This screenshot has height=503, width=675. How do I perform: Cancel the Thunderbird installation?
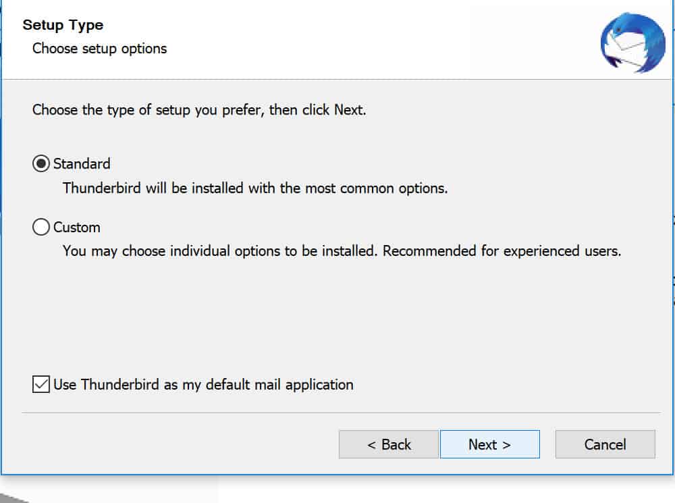point(605,444)
